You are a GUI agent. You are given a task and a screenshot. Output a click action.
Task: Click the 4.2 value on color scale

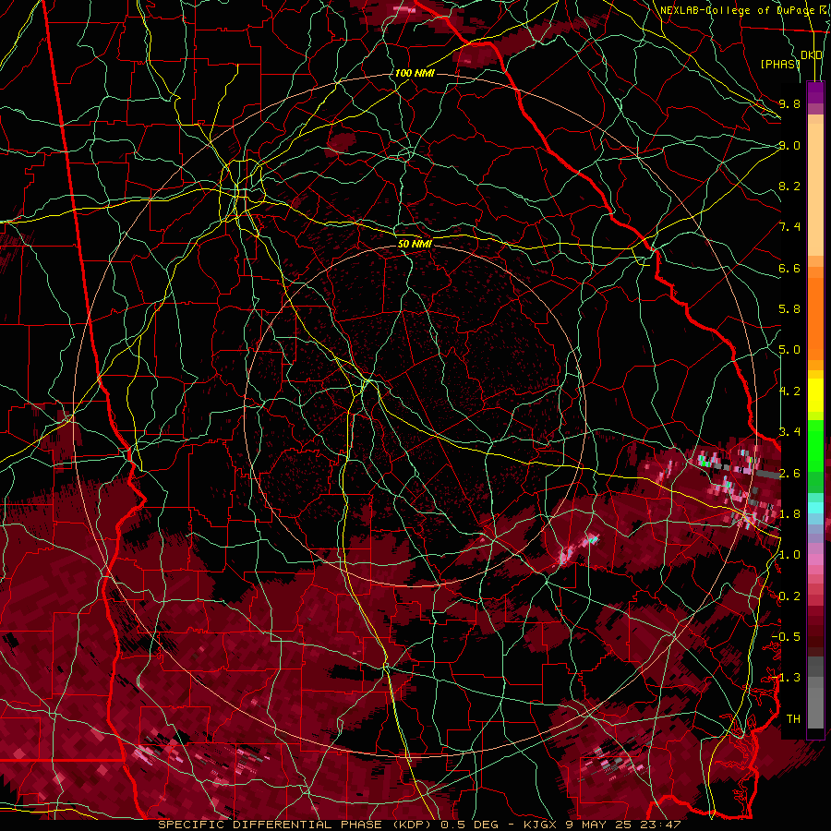coord(789,391)
